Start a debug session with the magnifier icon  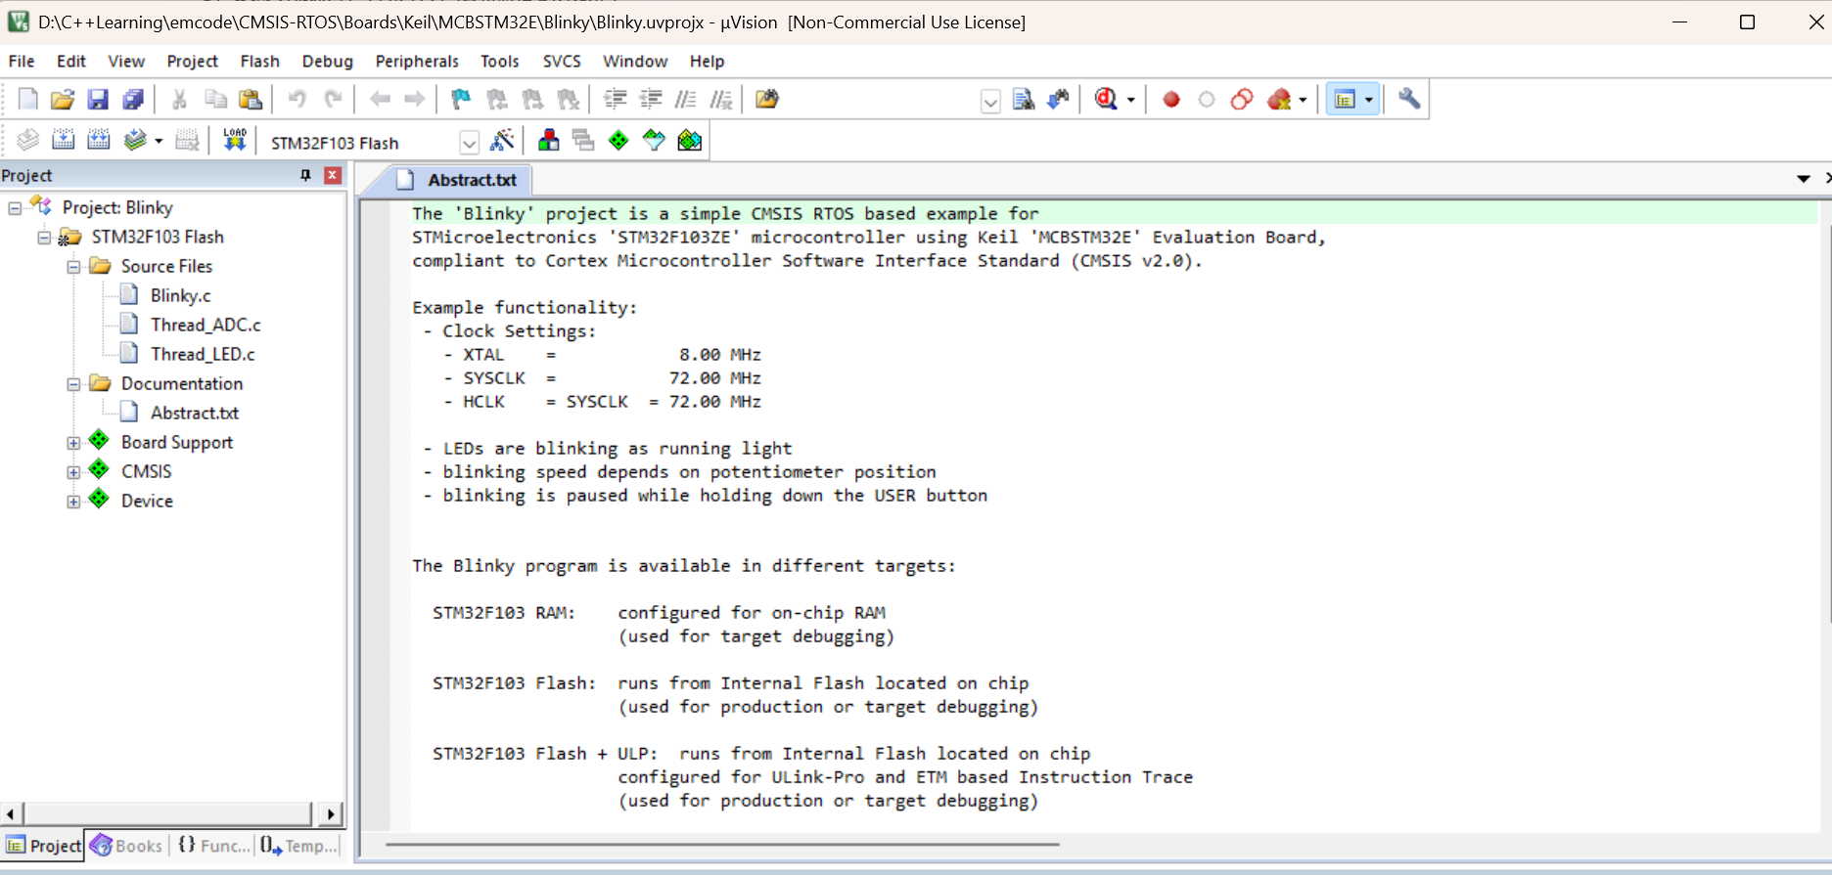coord(1106,99)
